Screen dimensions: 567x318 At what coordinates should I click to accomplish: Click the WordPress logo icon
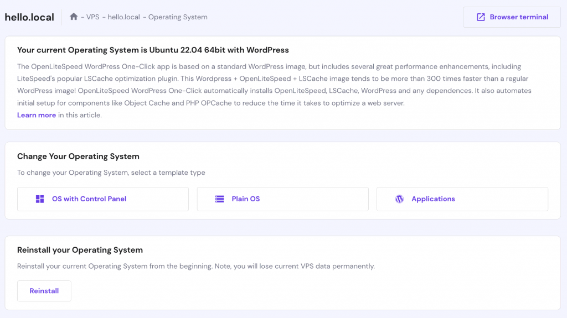(399, 199)
